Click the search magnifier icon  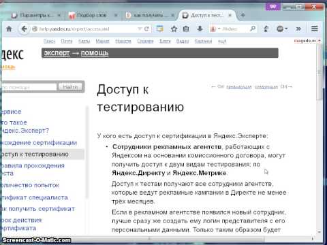pos(253,29)
